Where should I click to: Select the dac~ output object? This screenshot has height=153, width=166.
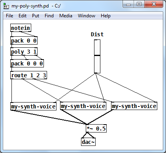88,142
